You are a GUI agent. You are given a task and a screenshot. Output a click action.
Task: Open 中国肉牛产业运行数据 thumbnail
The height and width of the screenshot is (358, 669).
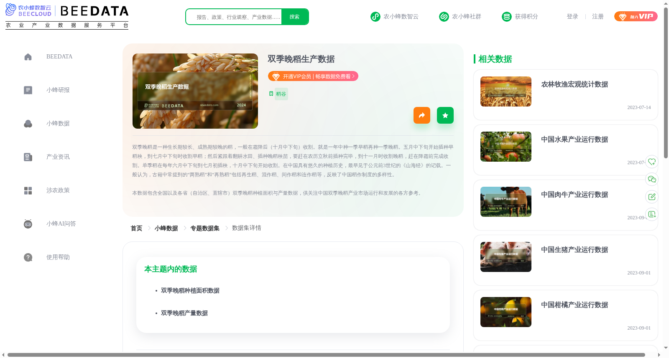[506, 202]
